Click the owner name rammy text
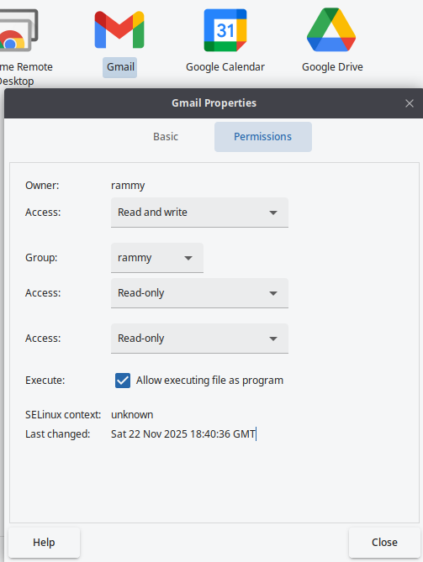423x562 pixels. (128, 186)
